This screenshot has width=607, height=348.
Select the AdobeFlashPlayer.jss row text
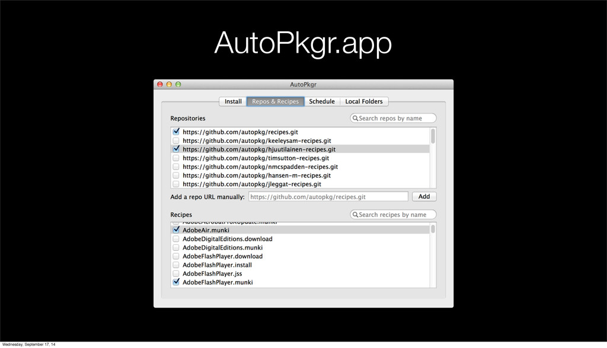click(x=212, y=274)
